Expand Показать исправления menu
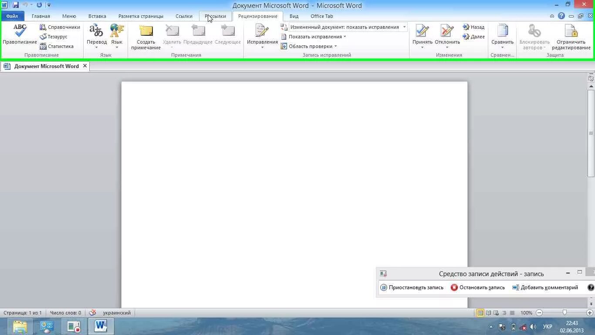This screenshot has height=335, width=595. pos(314,37)
